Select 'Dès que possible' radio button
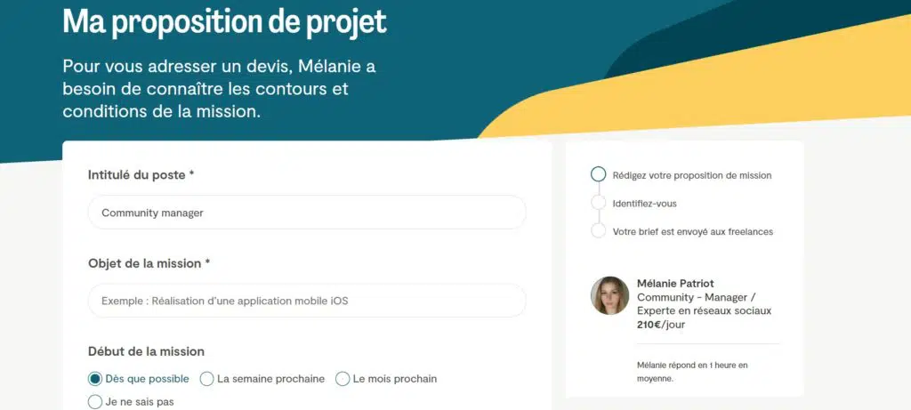Viewport: 911px width, 410px height. [95, 379]
